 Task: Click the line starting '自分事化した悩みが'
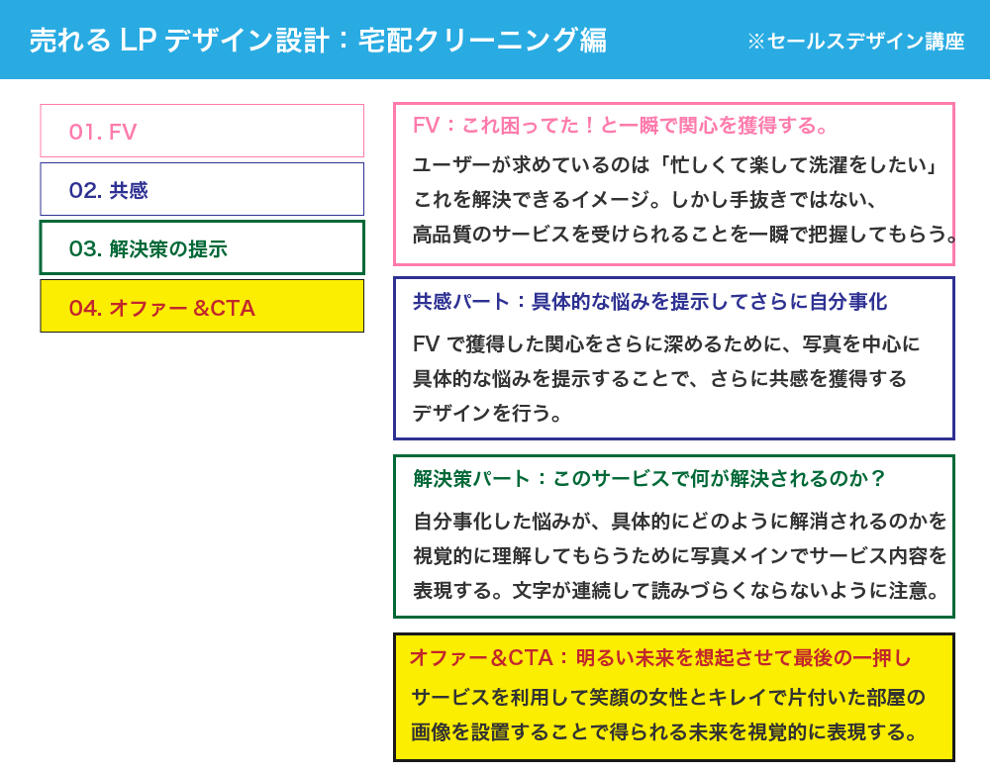coord(680,521)
